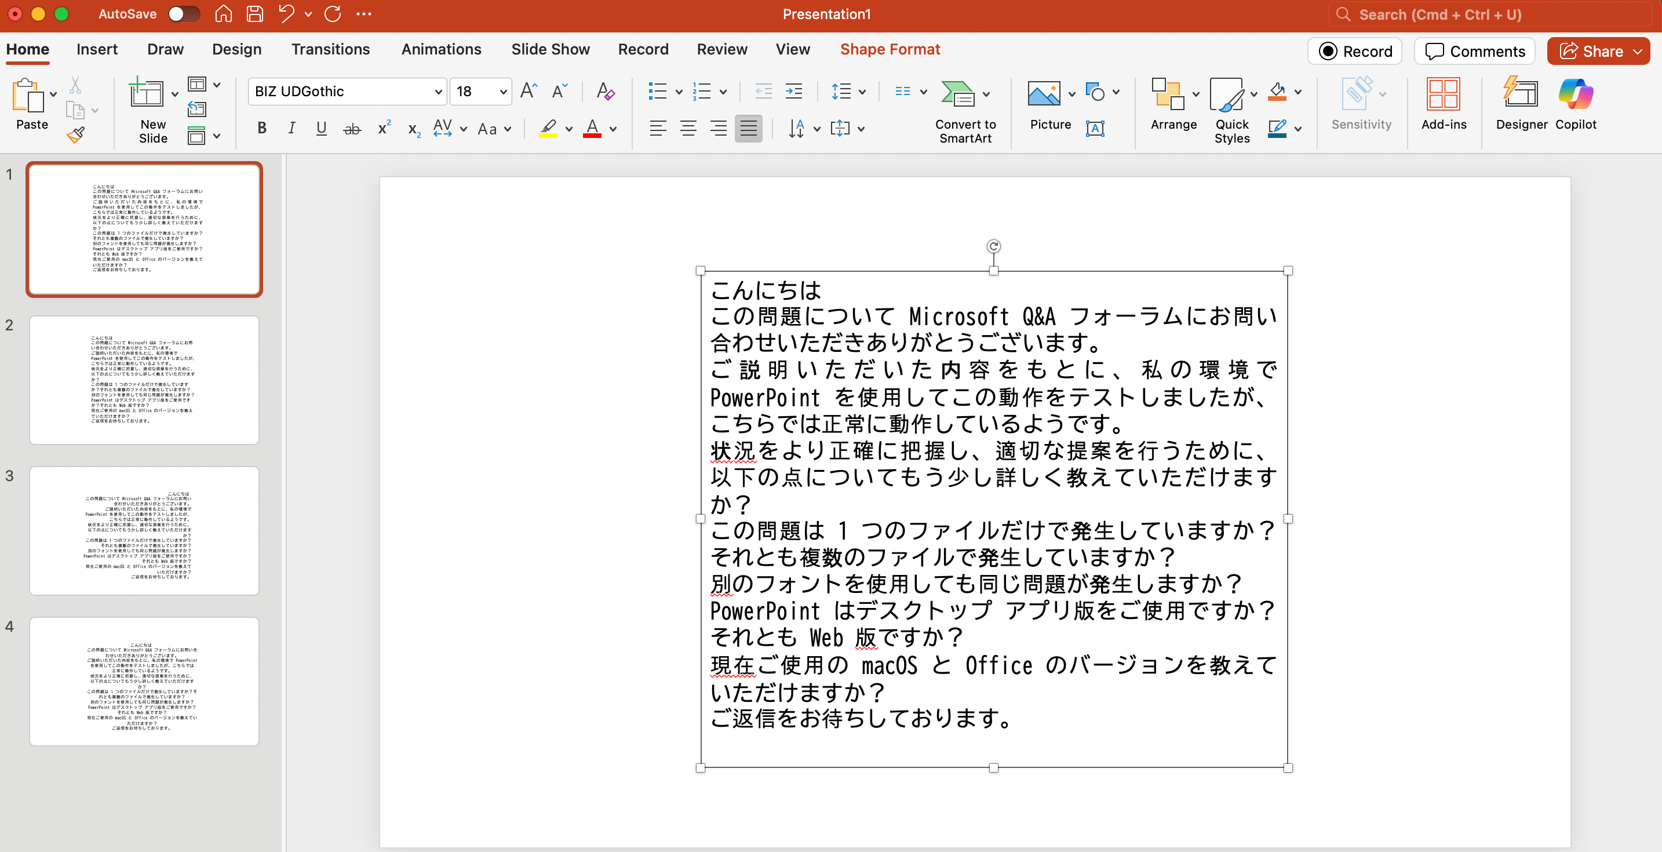Expand the Line Spacing dropdown arrow
This screenshot has width=1662, height=852.
pyautogui.click(x=863, y=92)
